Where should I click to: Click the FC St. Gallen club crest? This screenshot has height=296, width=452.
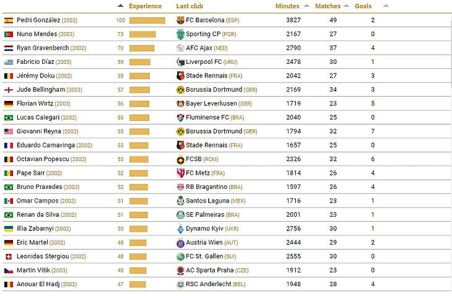point(180,256)
